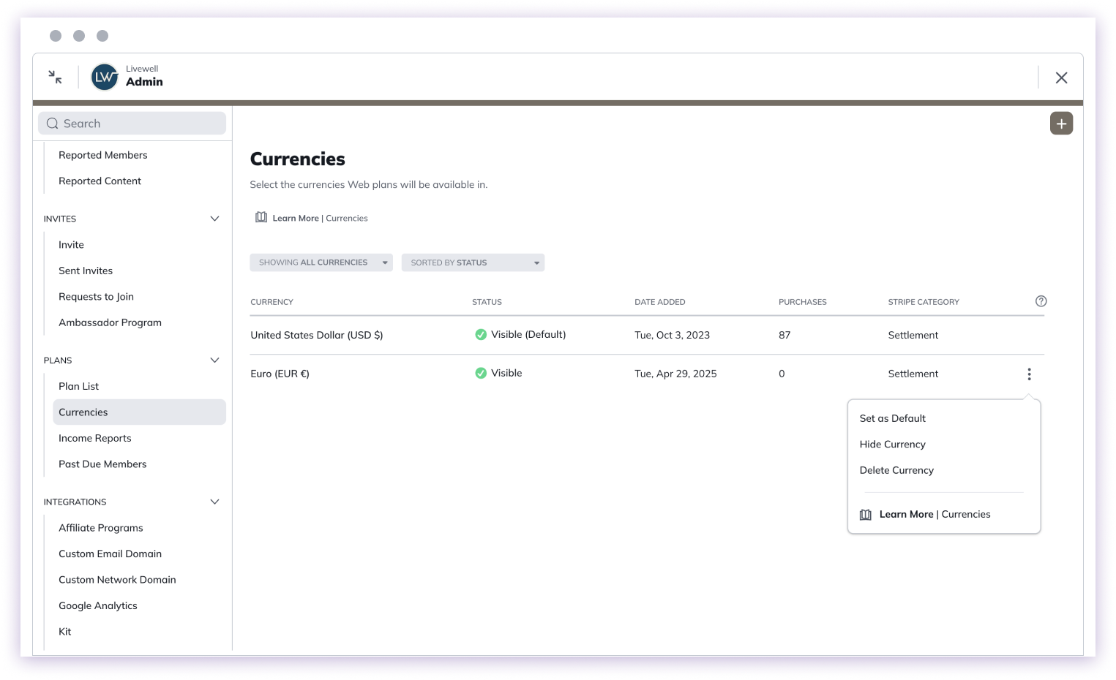Click Tue, Oct 3, 2023 date cell
The image size is (1116, 680).
pos(672,335)
